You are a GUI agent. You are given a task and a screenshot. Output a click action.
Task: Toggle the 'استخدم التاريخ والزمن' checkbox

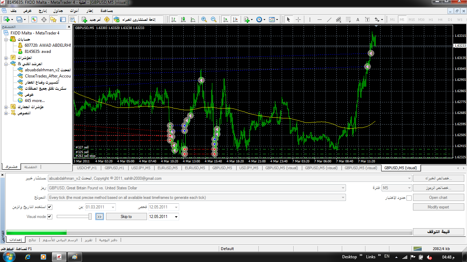(50, 207)
